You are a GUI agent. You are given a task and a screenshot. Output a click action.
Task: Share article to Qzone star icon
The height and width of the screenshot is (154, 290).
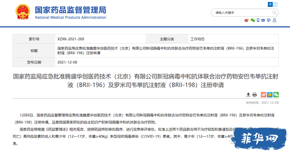coord(270,95)
